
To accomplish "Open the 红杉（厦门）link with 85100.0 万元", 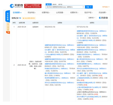I will (60, 51).
